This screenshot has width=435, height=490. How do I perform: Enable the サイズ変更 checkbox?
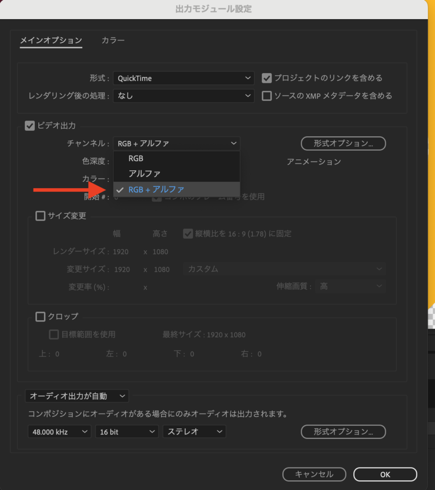click(x=41, y=216)
